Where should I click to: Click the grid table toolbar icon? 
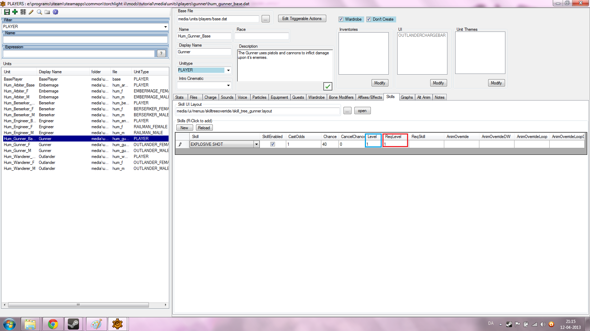[23, 12]
